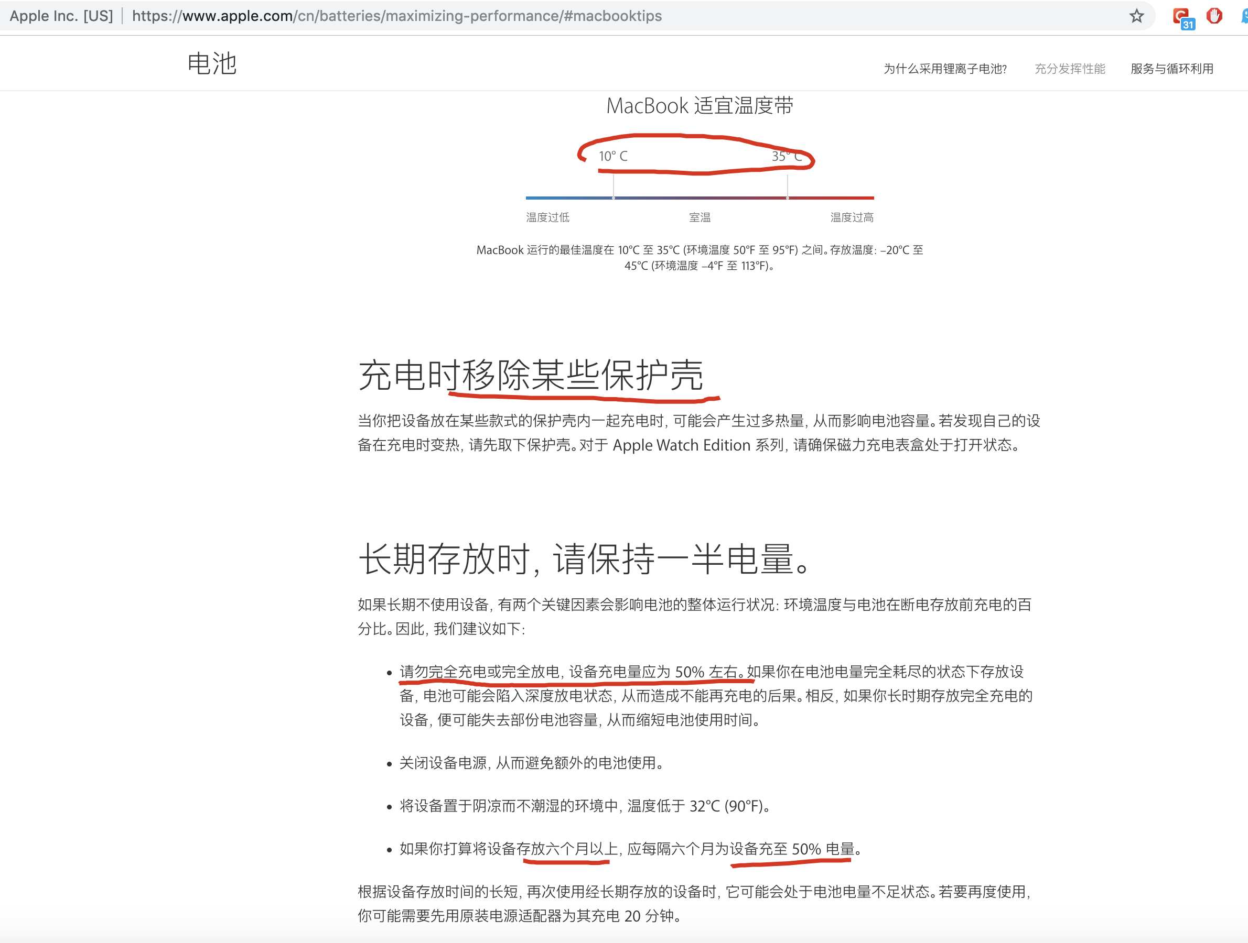Click the 室温 label under the bar
1248x943 pixels.
tap(700, 217)
